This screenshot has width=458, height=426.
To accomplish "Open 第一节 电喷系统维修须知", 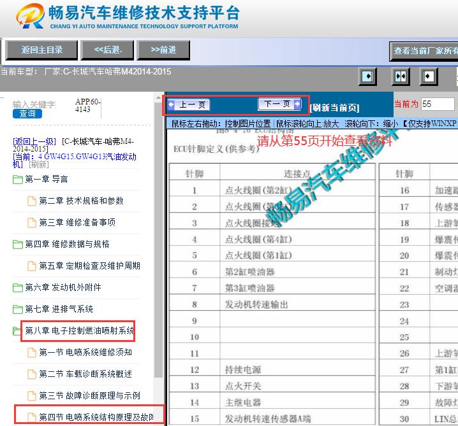I will [x=85, y=352].
